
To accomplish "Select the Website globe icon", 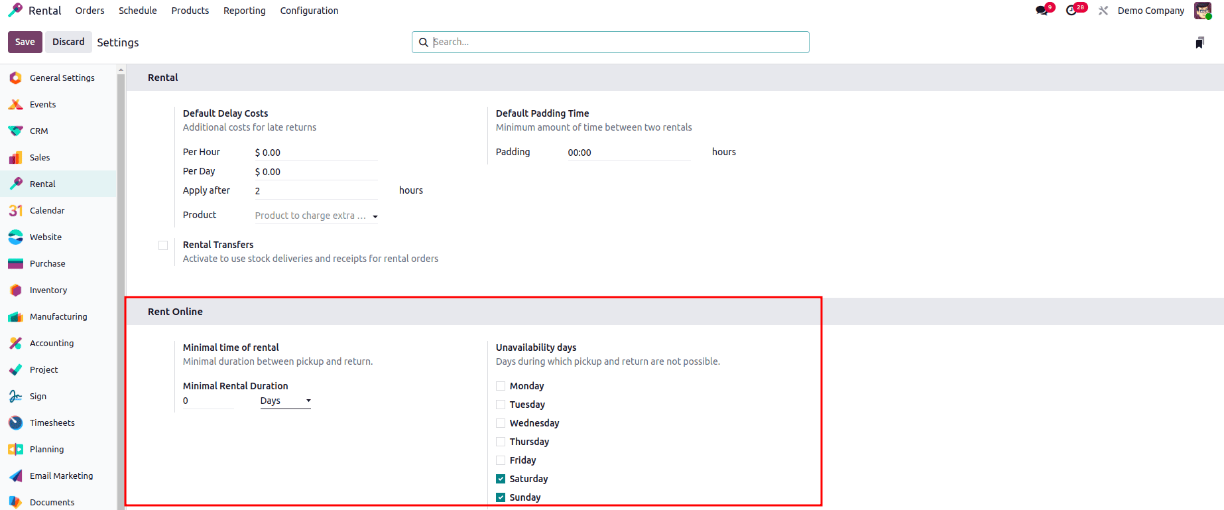I will pyautogui.click(x=16, y=237).
